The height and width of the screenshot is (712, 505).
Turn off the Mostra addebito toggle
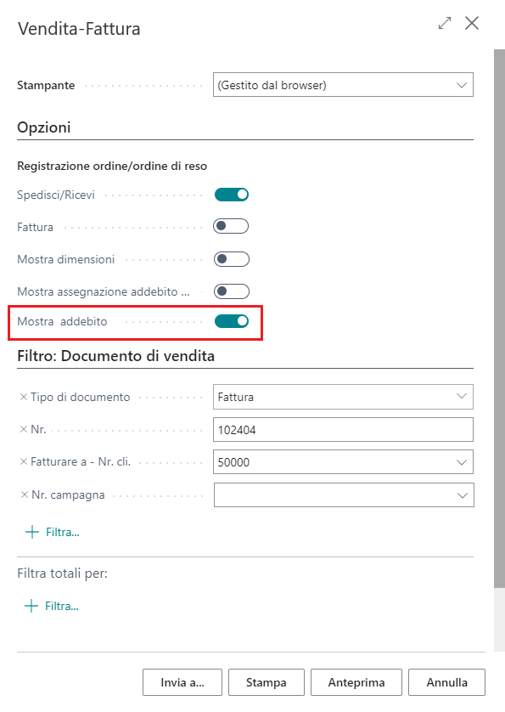(x=231, y=322)
